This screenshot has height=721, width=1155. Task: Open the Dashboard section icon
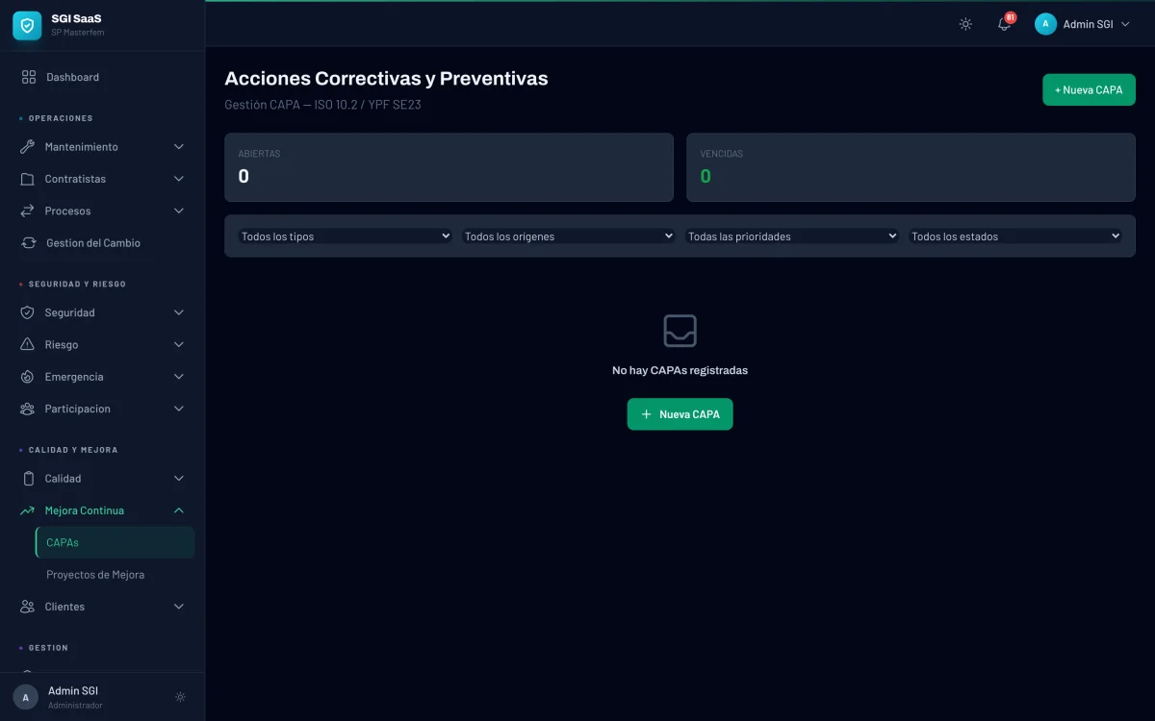tap(26, 76)
